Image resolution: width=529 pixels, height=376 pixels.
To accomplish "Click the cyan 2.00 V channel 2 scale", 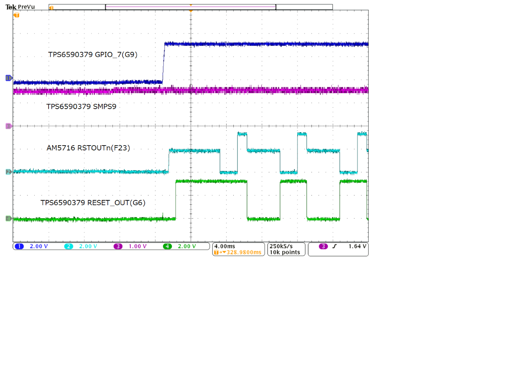I will pyautogui.click(x=88, y=246).
